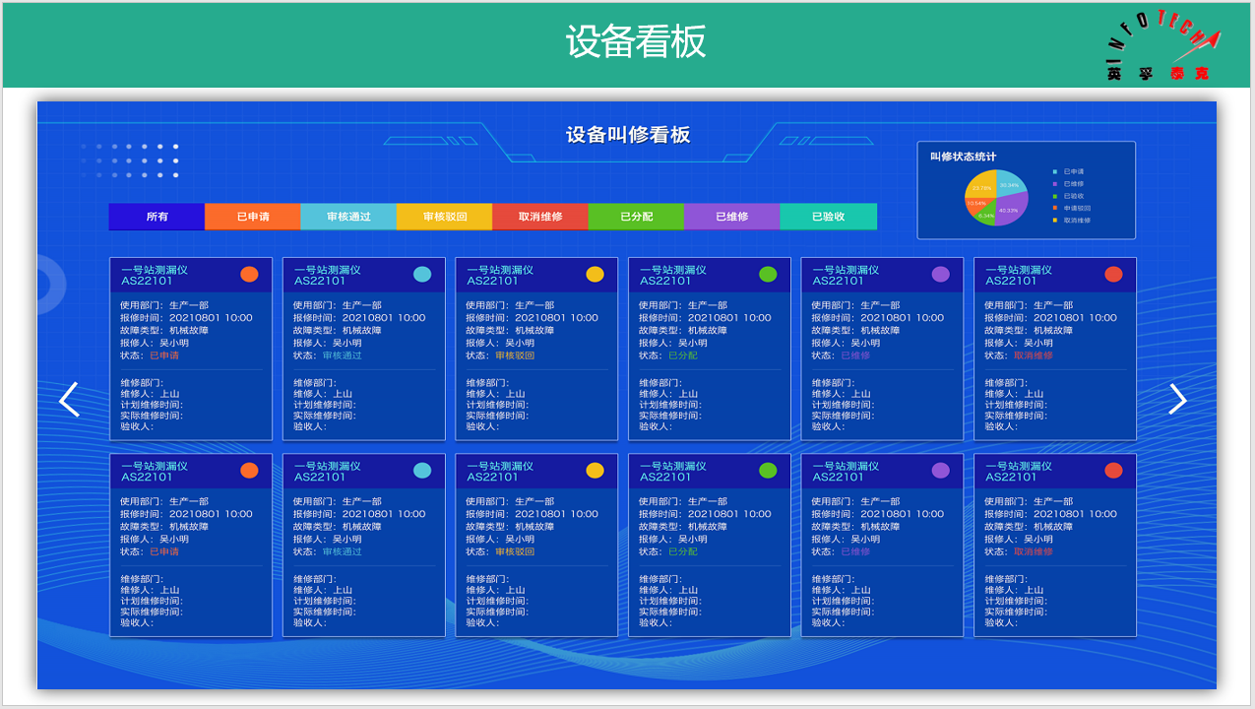Choose the red 取消维修 filter tab
Viewport: 1255px width, 709px height.
click(540, 217)
